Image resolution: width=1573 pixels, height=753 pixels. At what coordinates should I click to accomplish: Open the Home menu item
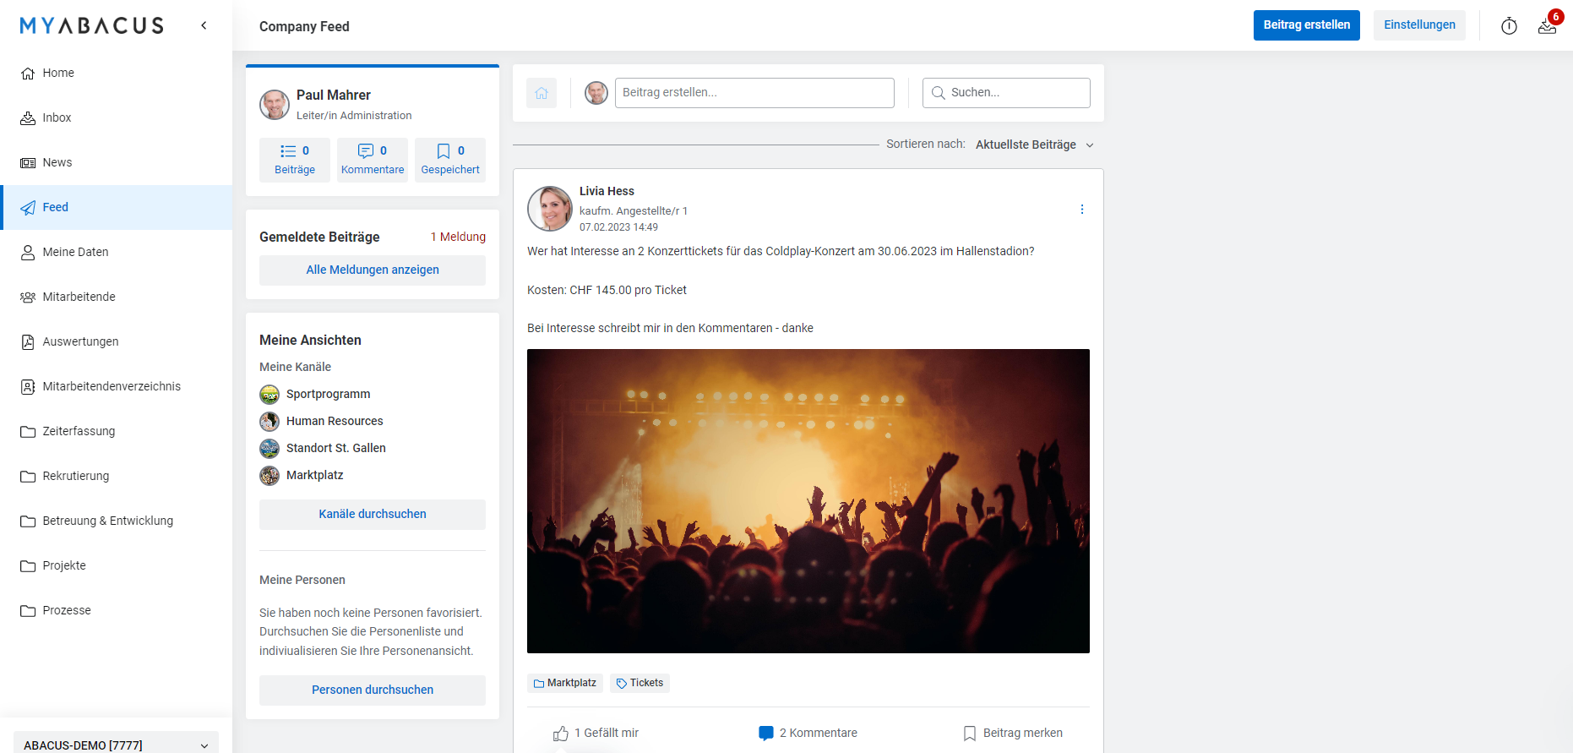(116, 73)
